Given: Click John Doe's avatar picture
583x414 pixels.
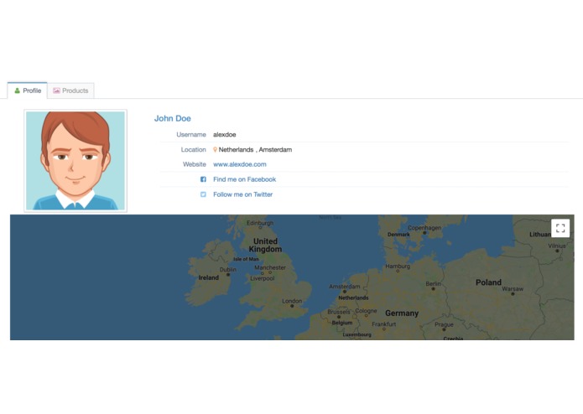Looking at the screenshot, I should tap(75, 161).
